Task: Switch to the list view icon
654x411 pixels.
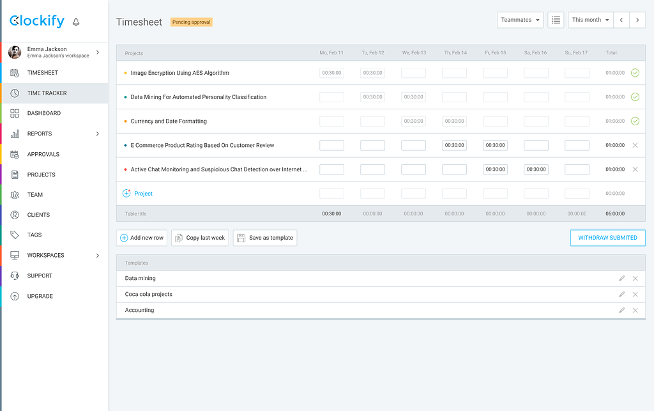Action: pos(556,20)
